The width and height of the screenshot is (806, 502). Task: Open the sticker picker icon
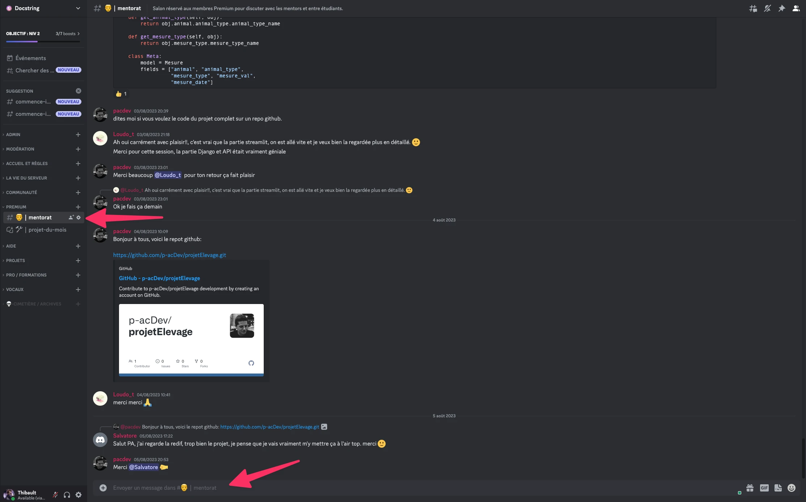tap(778, 488)
